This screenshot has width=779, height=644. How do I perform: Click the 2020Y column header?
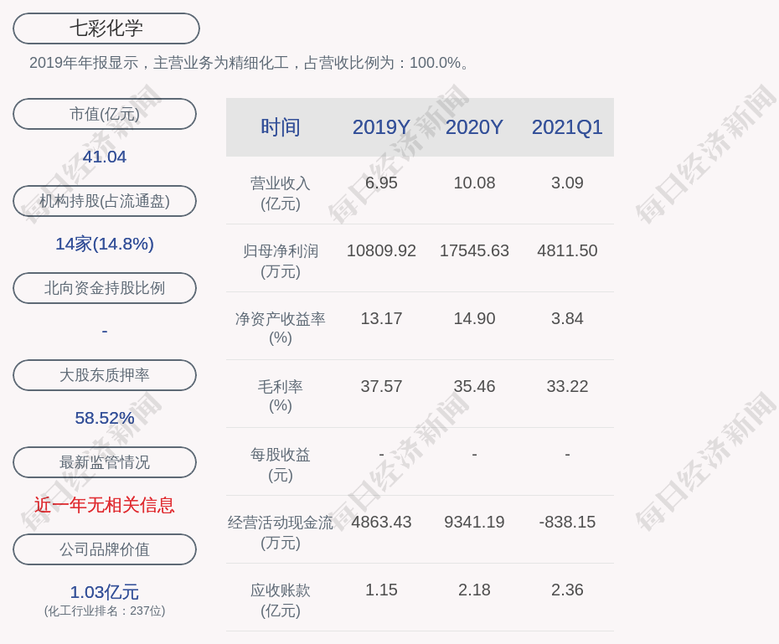click(474, 127)
